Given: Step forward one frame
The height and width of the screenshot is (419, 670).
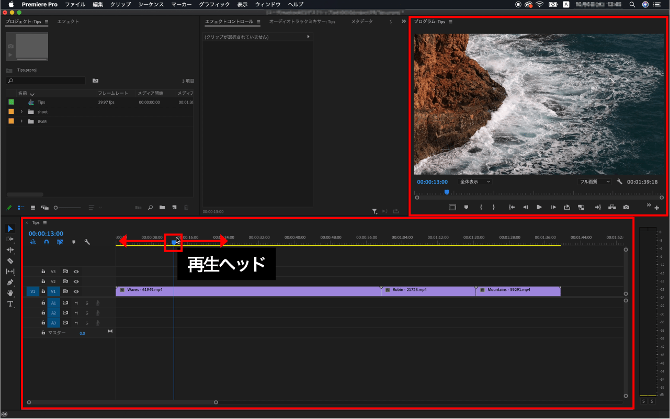Looking at the screenshot, I should 553,207.
